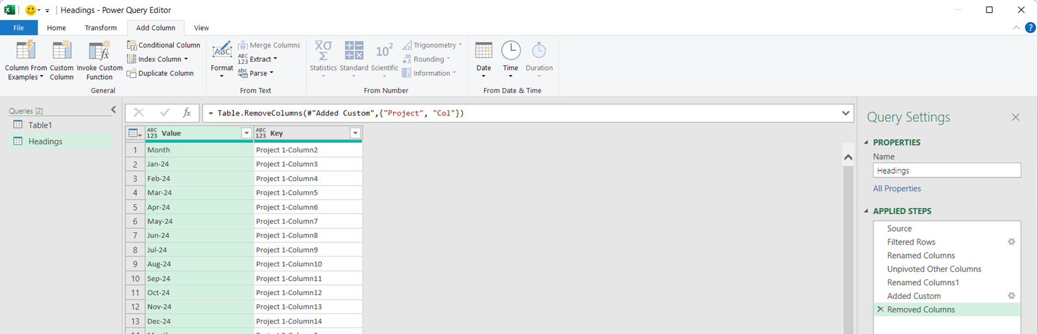Open Filtered Rows step settings gear
This screenshot has height=334, width=1038.
click(x=1011, y=242)
